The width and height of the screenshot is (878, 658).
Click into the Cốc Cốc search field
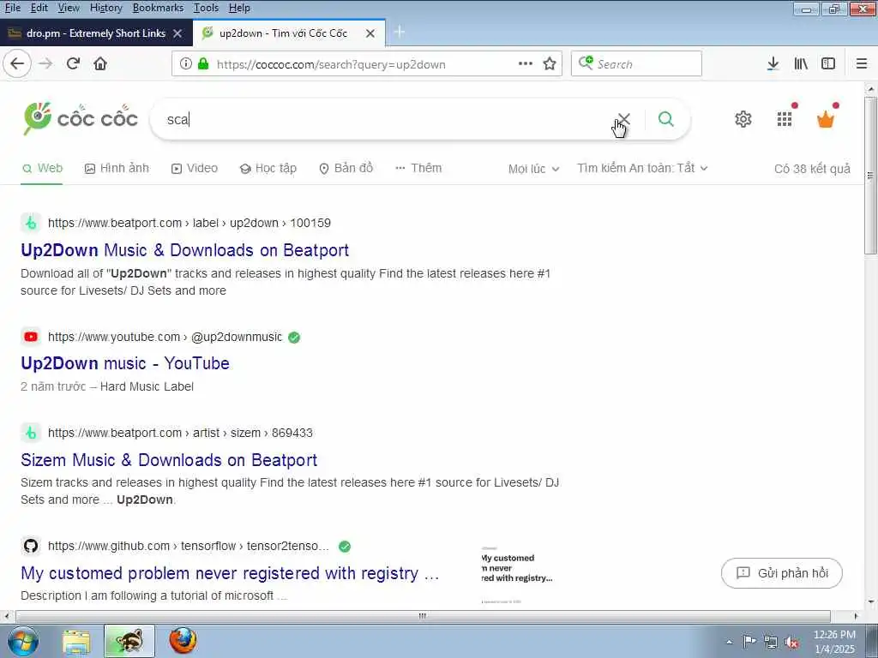[x=387, y=119]
